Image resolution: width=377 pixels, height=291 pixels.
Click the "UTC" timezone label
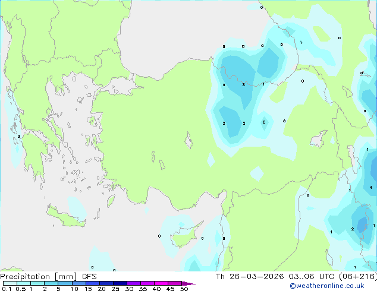tap(326, 277)
